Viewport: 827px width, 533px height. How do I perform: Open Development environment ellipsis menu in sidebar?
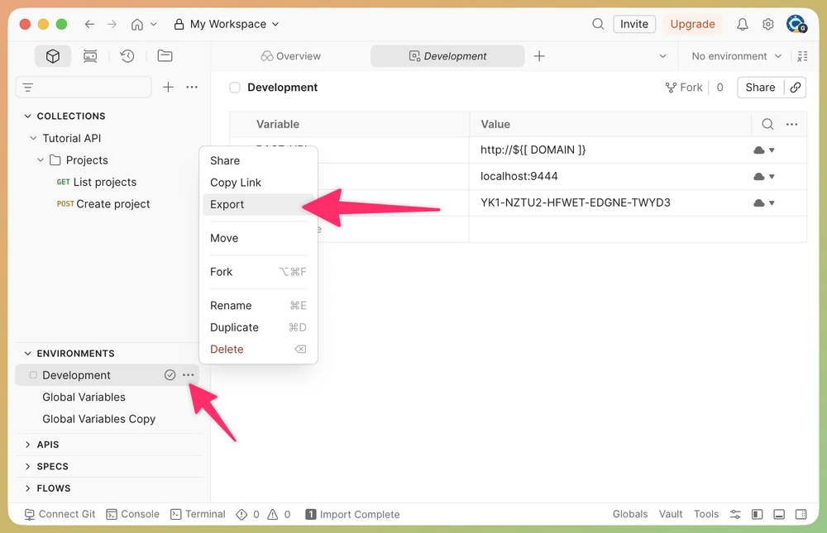[189, 375]
